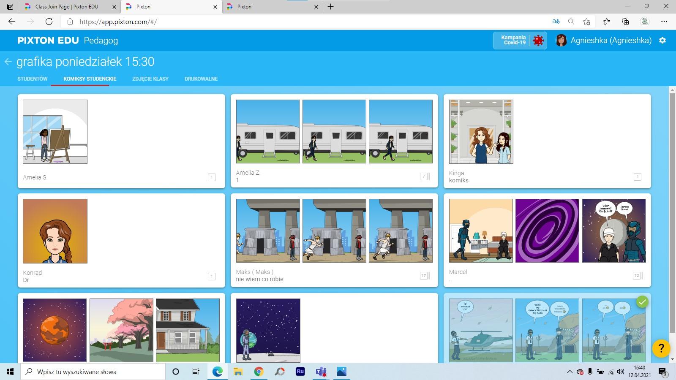Open Amelia Z. first trailer panel
This screenshot has width=676, height=380.
pyautogui.click(x=268, y=131)
